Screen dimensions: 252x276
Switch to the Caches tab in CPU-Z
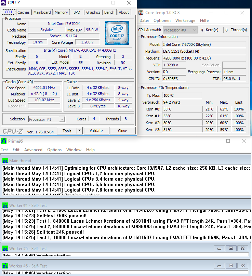click(x=24, y=12)
